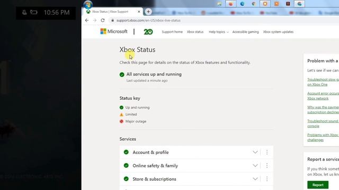Click browser back arrow

click(87, 20)
